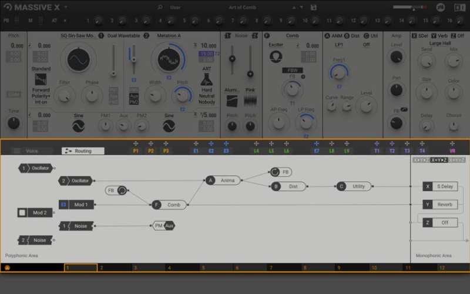470x294 pixels.
Task: Grab the T1 modulation drag handle
Action: click(377, 143)
